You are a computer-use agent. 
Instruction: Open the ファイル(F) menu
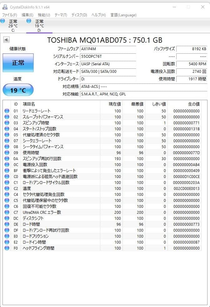pos(10,15)
